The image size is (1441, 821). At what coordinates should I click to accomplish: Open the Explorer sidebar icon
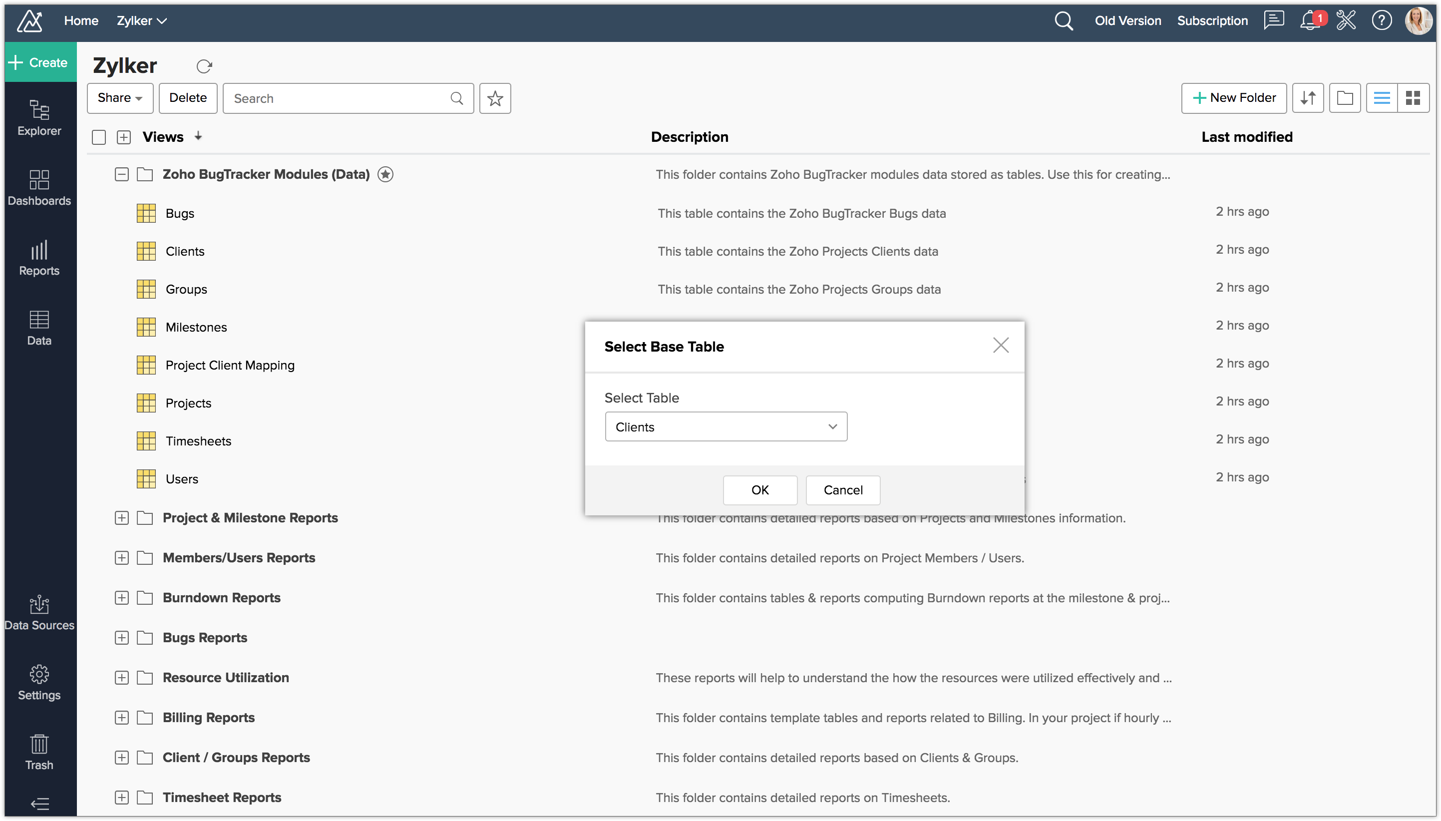(x=39, y=117)
